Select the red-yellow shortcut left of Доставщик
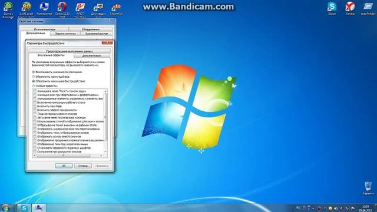Image resolution: width=377 pixels, height=212 pixels. [x=80, y=10]
